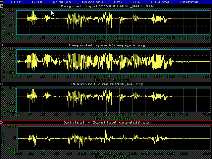Click the 3.0 time tick under plot C
Screen dimensions: 212x159
207,115
